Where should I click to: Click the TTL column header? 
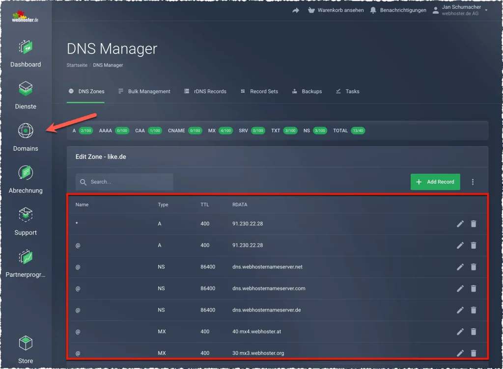pyautogui.click(x=204, y=205)
